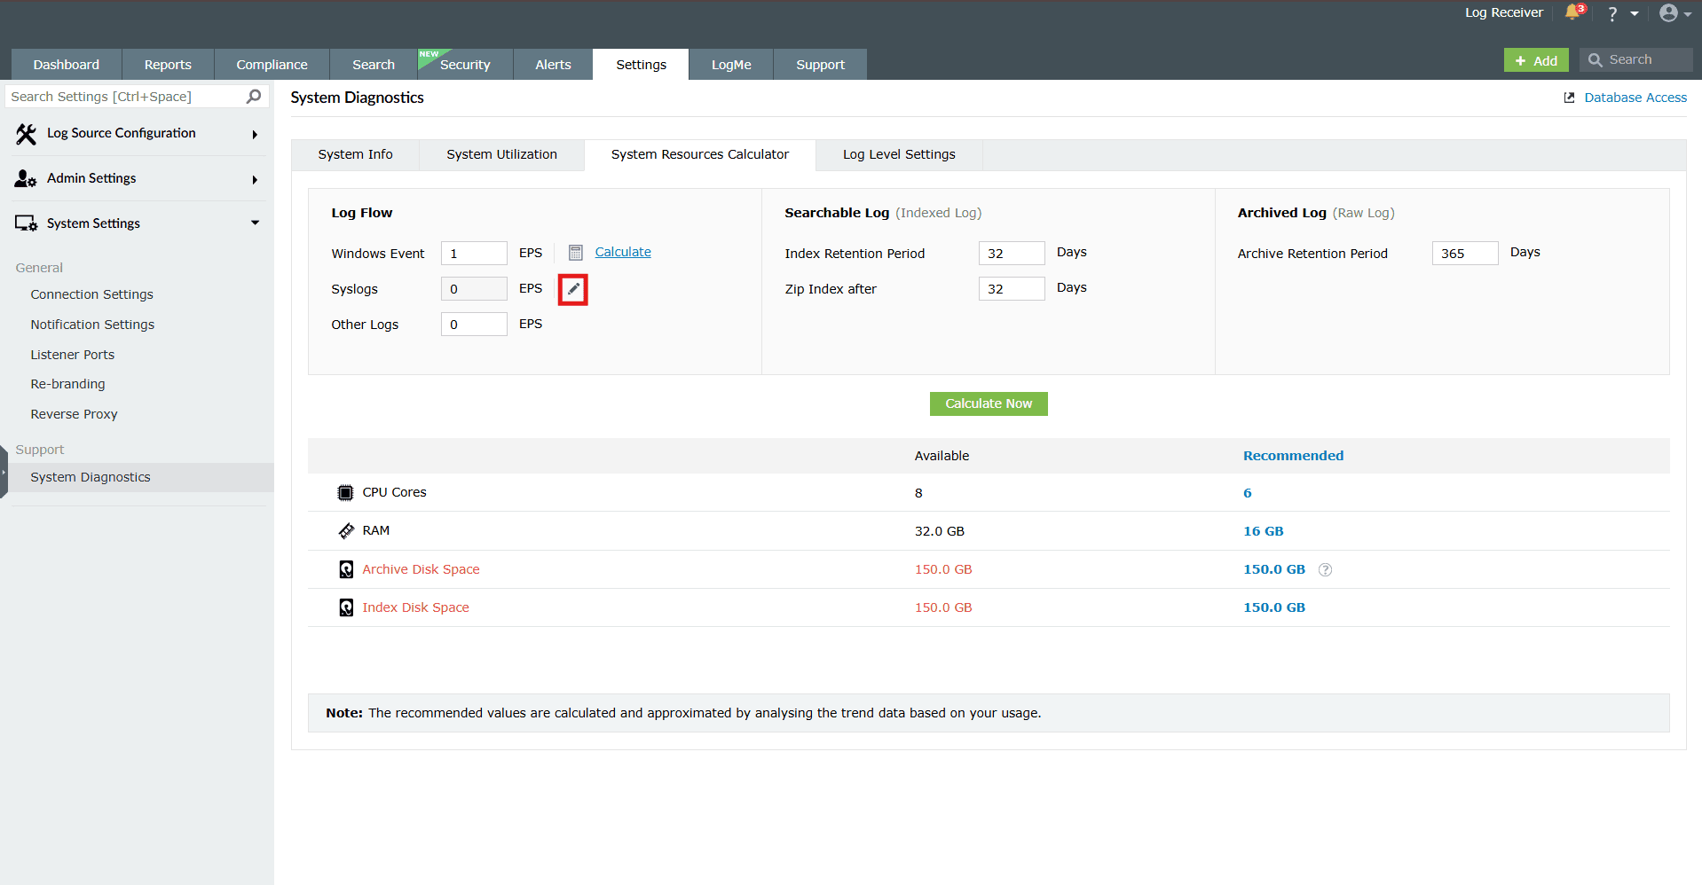
Task: Click the Index Disk Space disk icon
Action: click(346, 607)
